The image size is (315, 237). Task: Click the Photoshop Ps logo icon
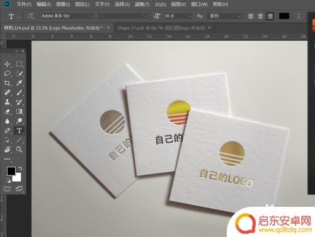coord(7,4)
